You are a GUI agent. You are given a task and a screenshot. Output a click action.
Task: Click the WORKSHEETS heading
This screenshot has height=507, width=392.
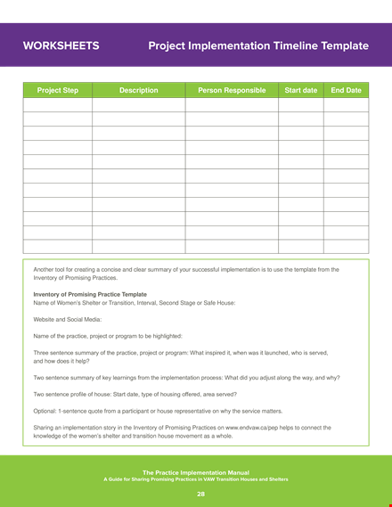pyautogui.click(x=61, y=45)
